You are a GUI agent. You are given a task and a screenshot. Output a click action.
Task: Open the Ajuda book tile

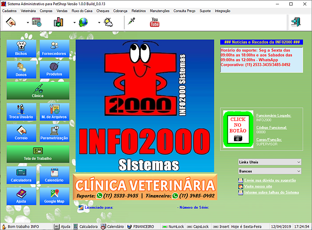point(21,196)
